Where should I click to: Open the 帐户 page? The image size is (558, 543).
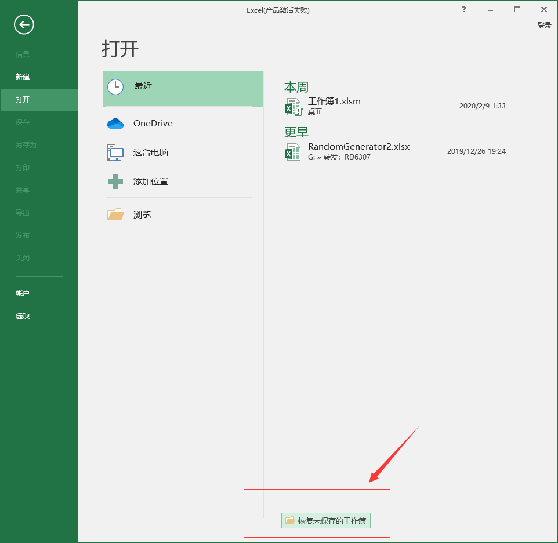coord(23,293)
